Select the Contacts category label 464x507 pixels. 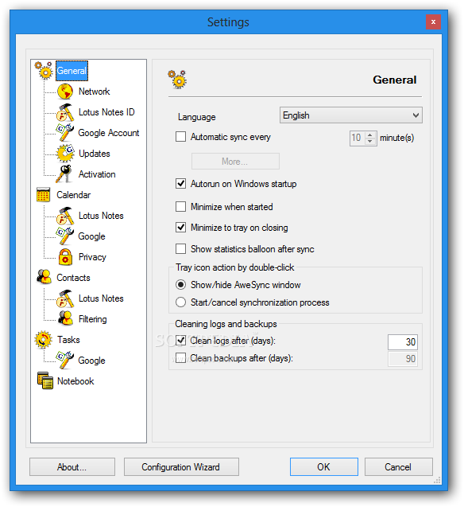tap(73, 278)
